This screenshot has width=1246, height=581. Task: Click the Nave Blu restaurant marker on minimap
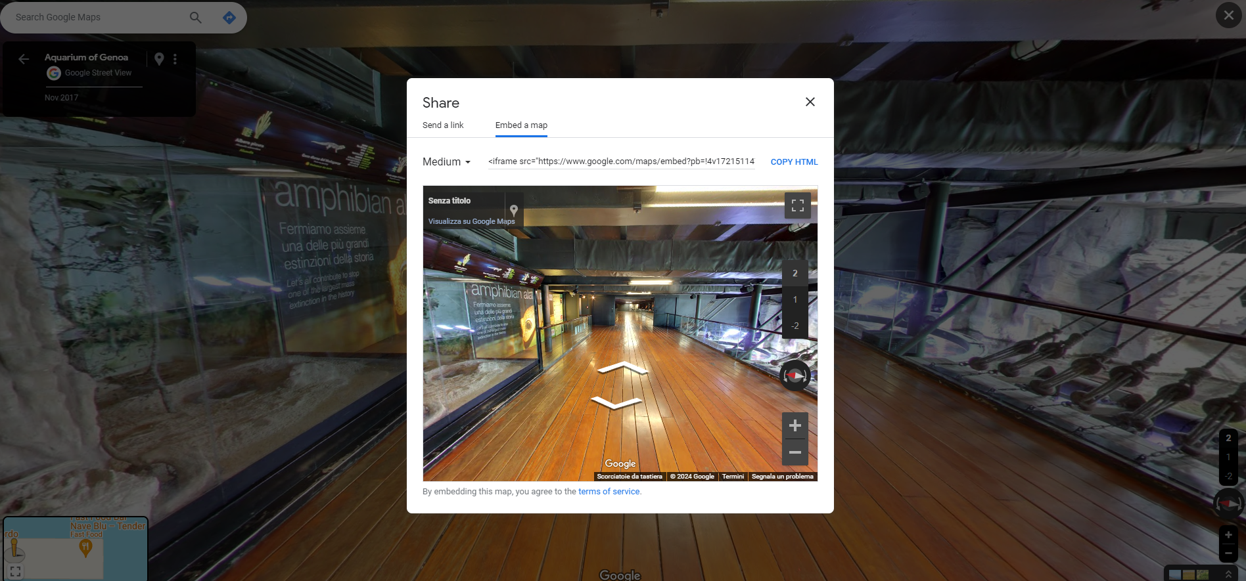(85, 548)
